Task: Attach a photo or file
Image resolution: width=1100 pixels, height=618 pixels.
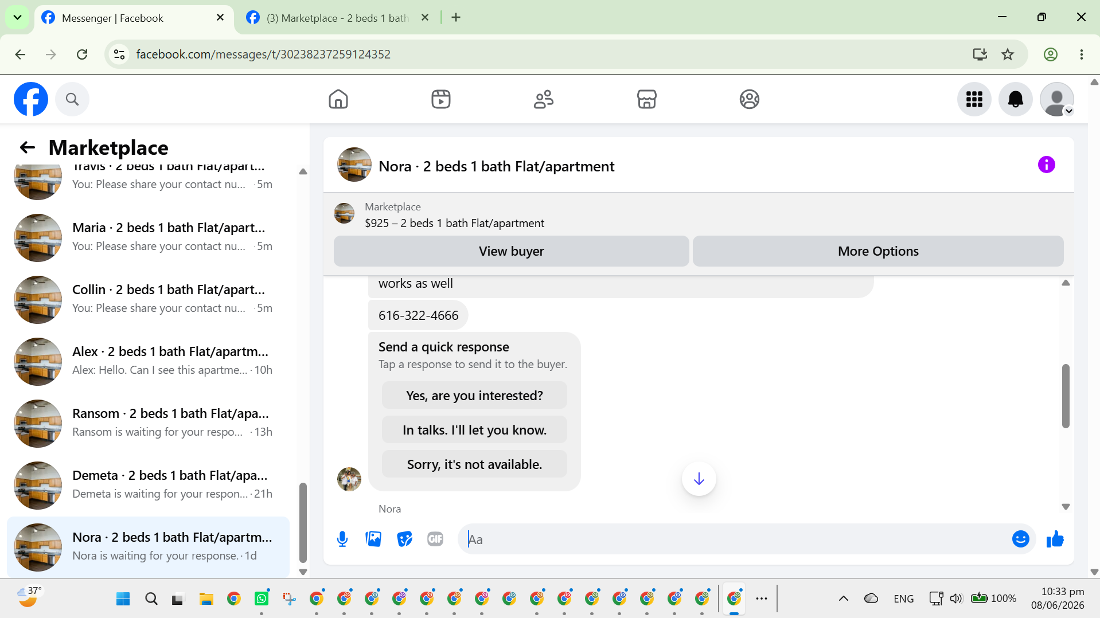Action: click(373, 539)
